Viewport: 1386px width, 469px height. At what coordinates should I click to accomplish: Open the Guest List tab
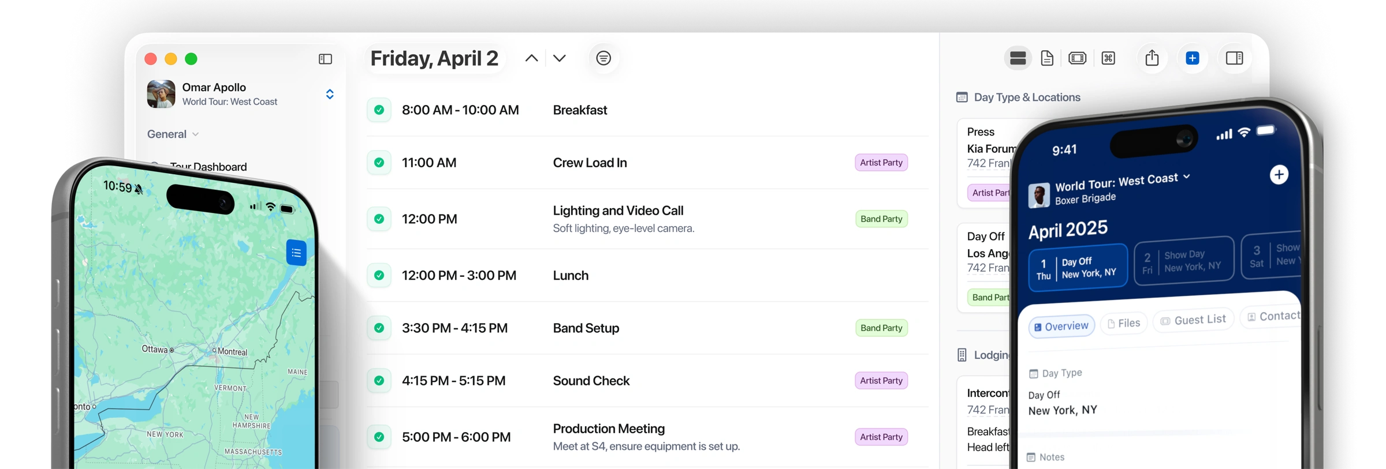tap(1193, 320)
